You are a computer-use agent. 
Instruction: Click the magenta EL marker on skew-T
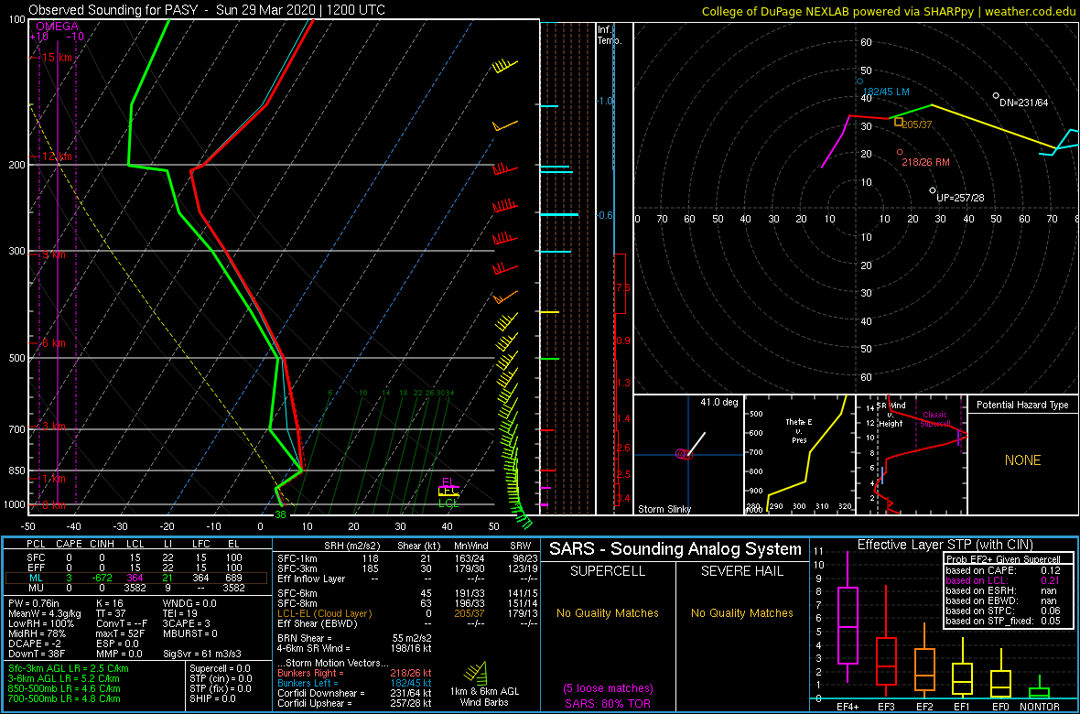[448, 482]
